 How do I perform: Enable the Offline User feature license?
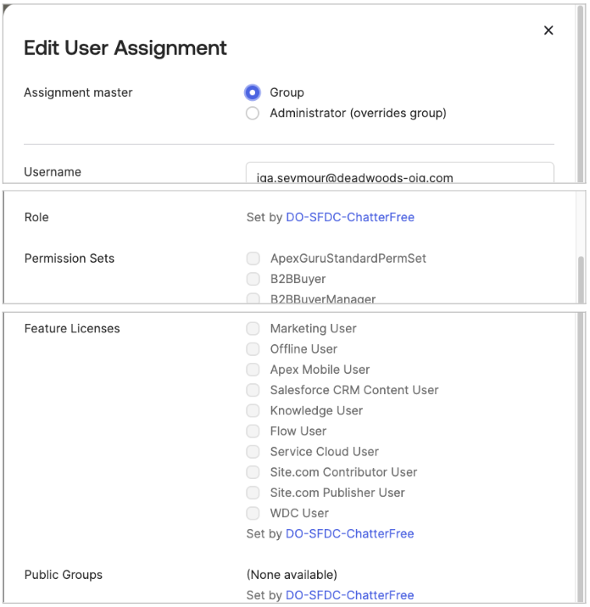coord(253,349)
